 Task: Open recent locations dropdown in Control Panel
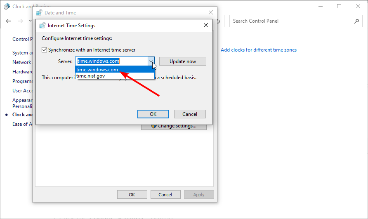(30, 21)
